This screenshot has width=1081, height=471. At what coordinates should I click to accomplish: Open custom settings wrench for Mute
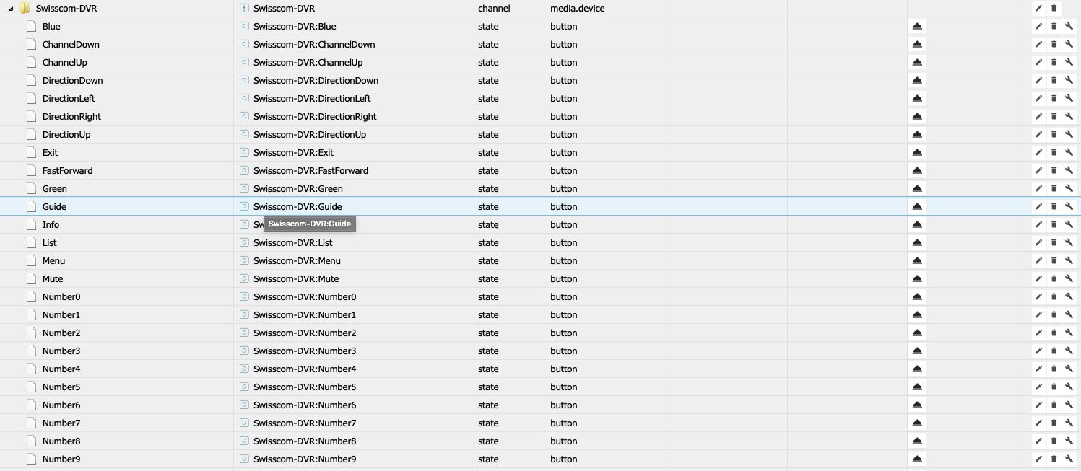click(x=1069, y=278)
